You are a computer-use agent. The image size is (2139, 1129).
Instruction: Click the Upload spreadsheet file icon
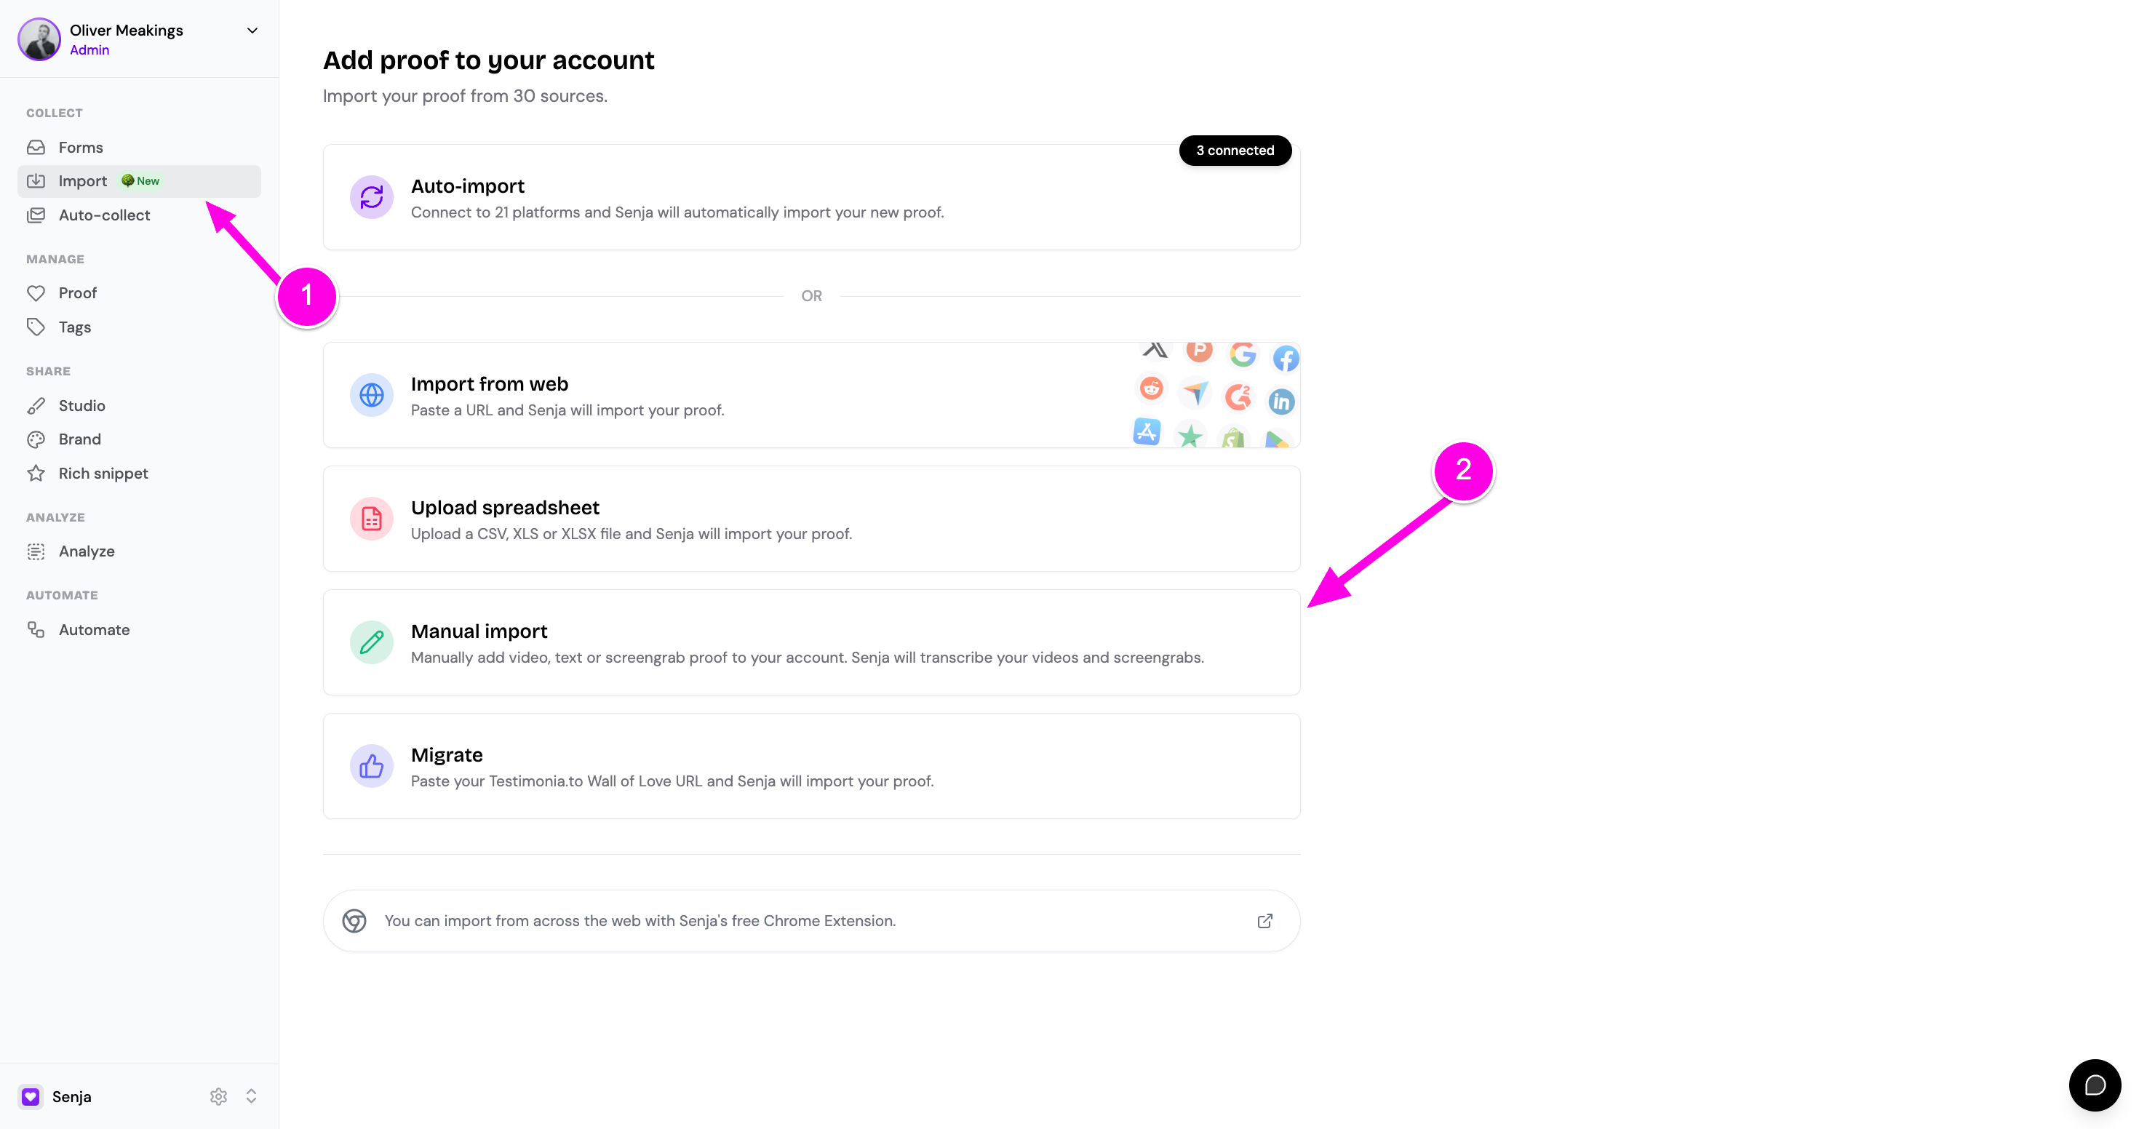click(371, 519)
